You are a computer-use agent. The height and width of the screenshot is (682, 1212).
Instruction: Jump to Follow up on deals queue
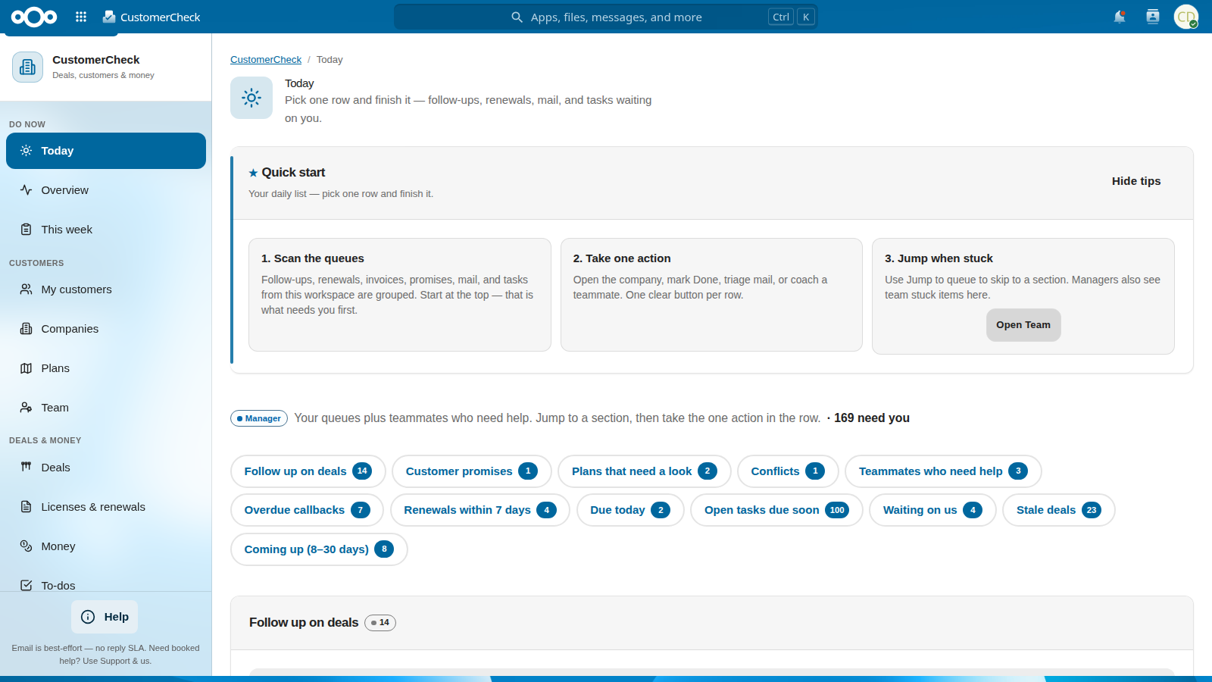[308, 471]
